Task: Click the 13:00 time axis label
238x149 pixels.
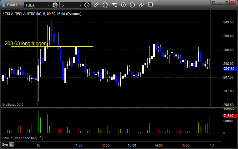Action: 132,145
